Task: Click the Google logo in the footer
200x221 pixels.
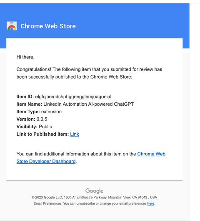Action: [x=94, y=191]
